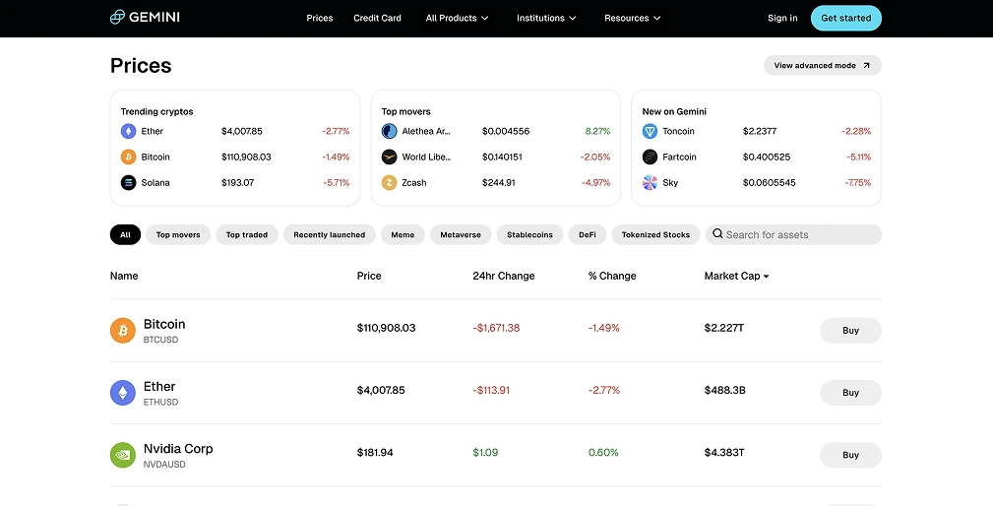The width and height of the screenshot is (993, 506).
Task: Click the Zcash icon in Top movers
Action: (x=389, y=183)
